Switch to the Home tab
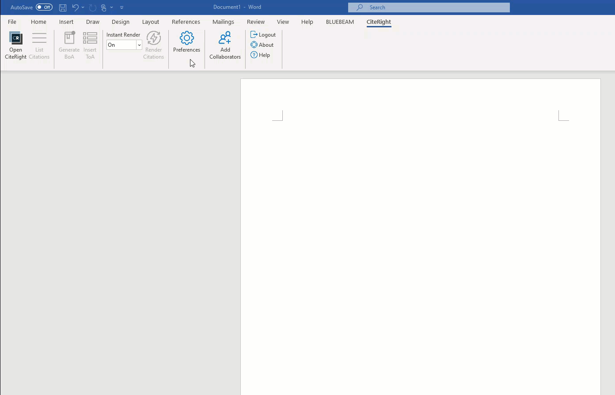 (38, 22)
